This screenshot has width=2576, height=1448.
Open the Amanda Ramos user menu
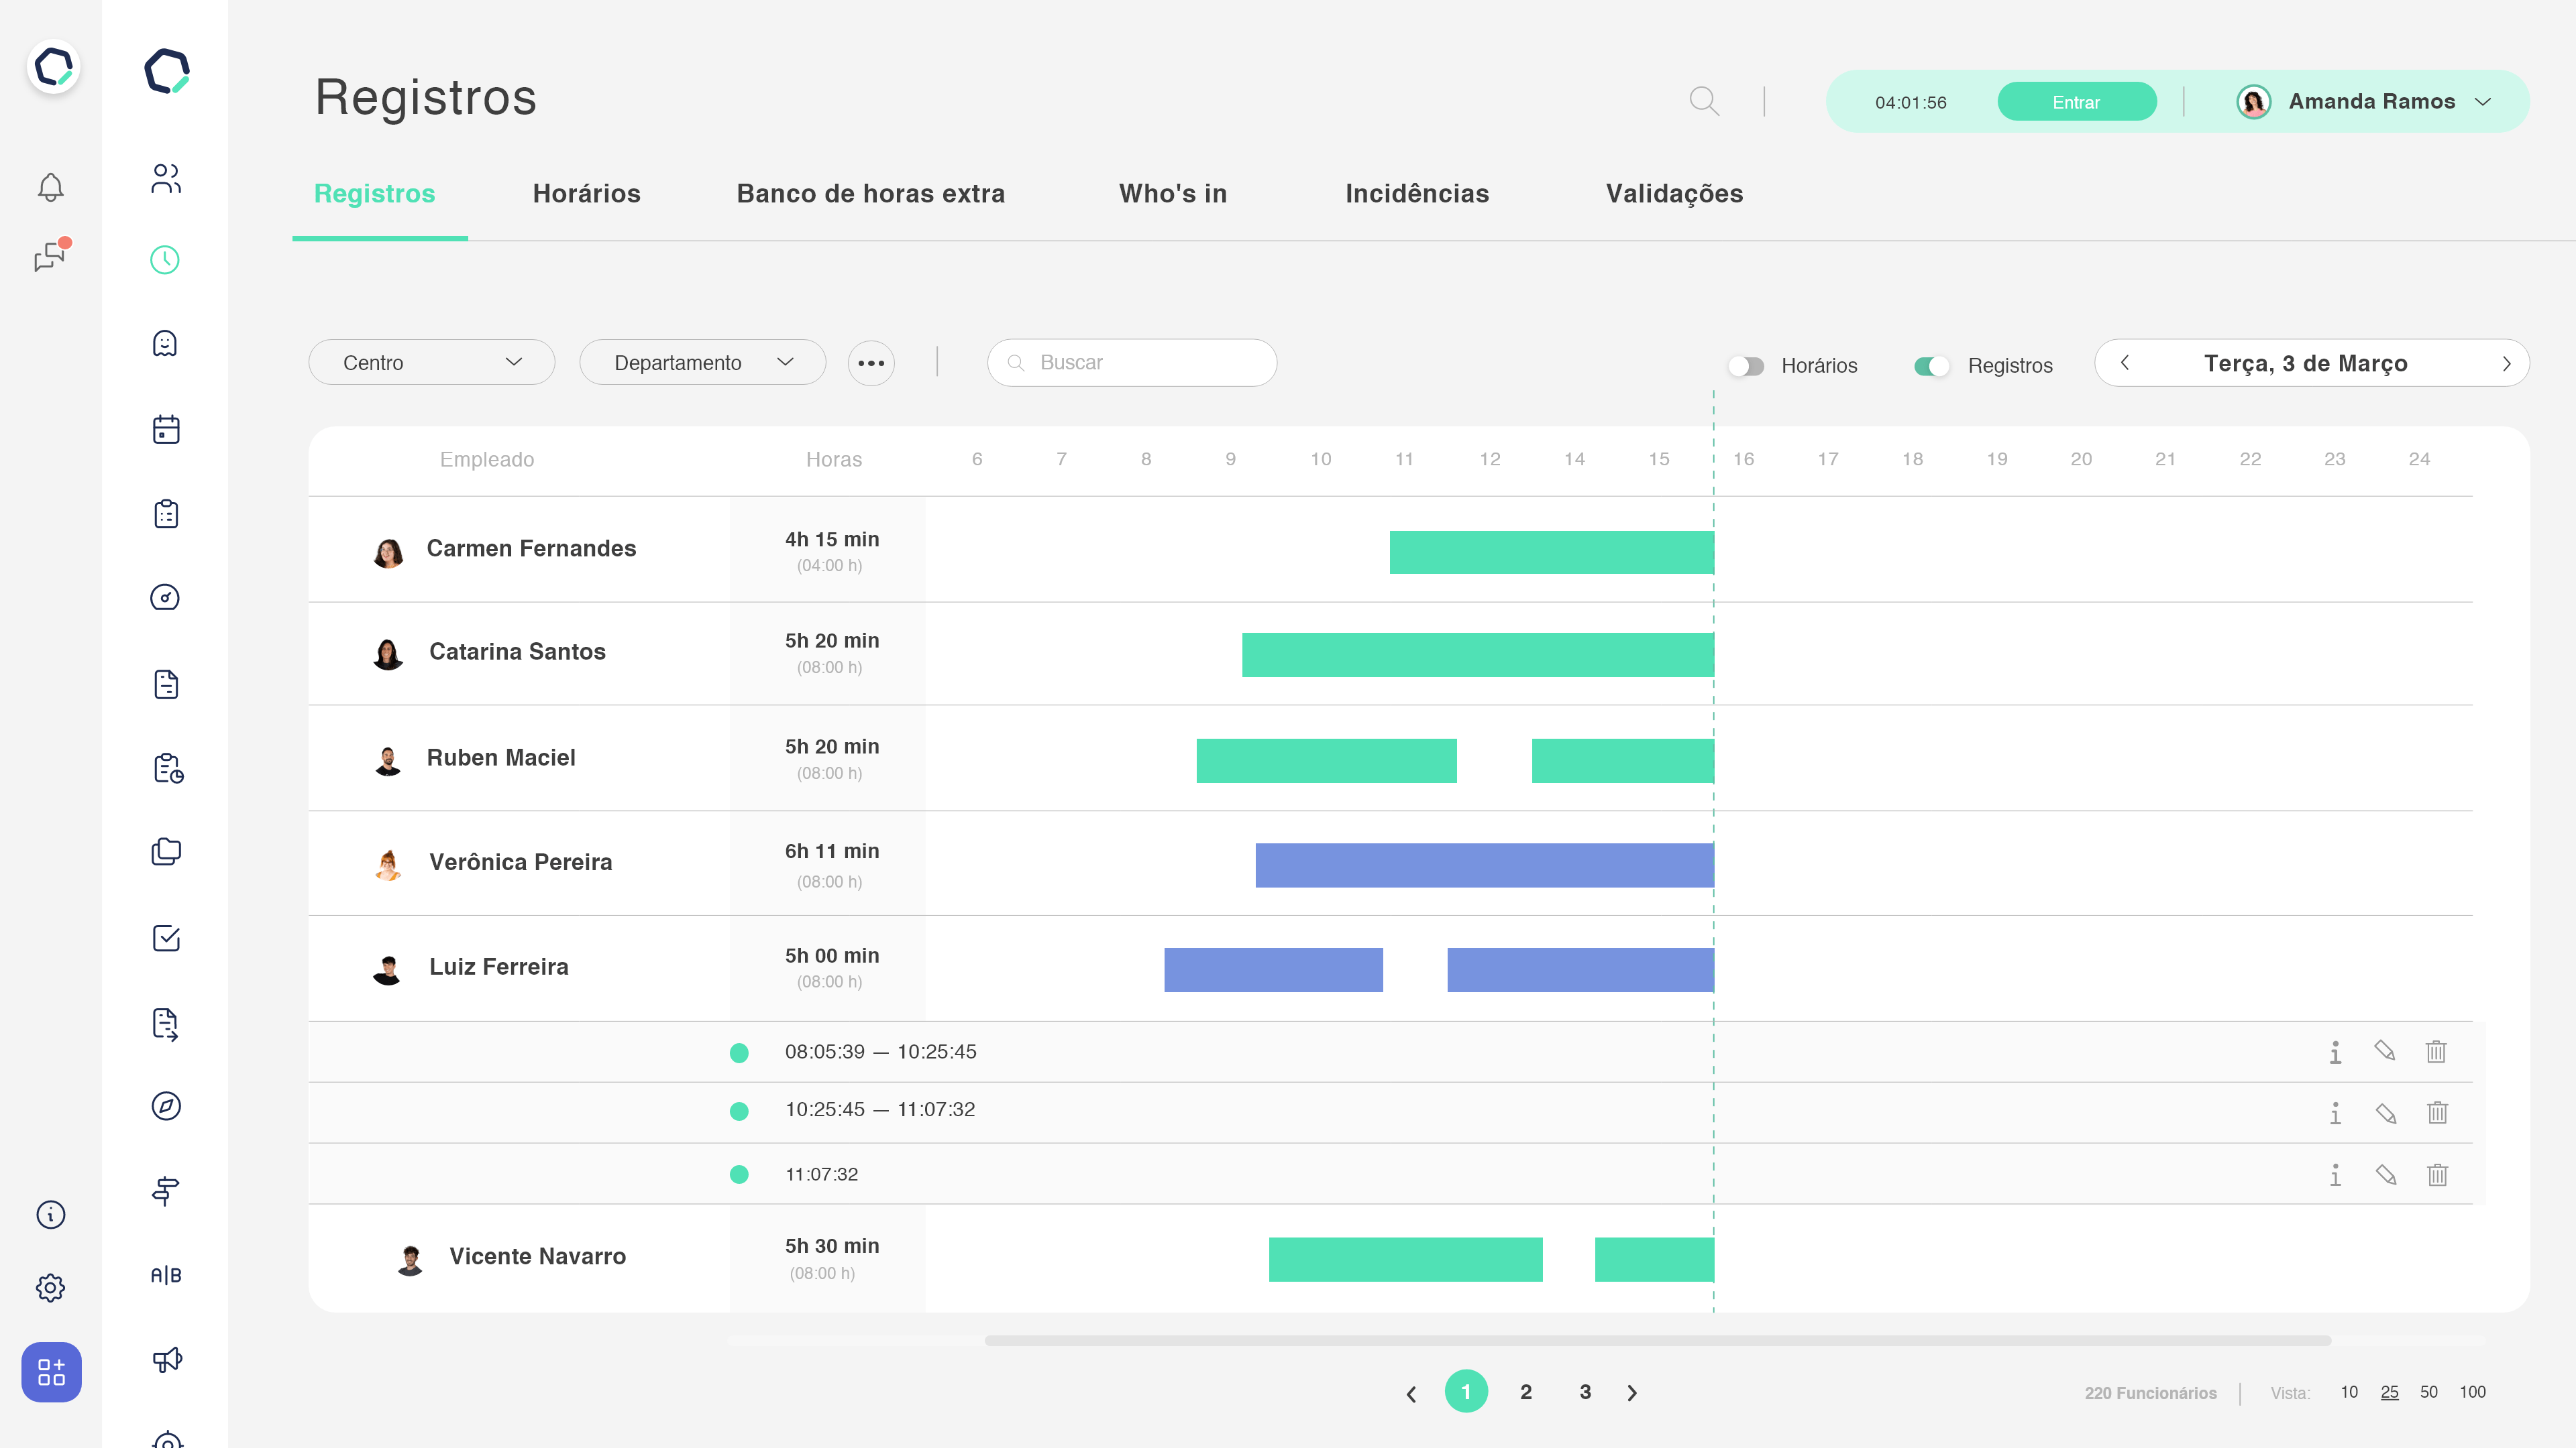tap(2365, 102)
